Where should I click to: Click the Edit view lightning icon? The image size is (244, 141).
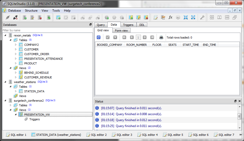click(x=138, y=17)
